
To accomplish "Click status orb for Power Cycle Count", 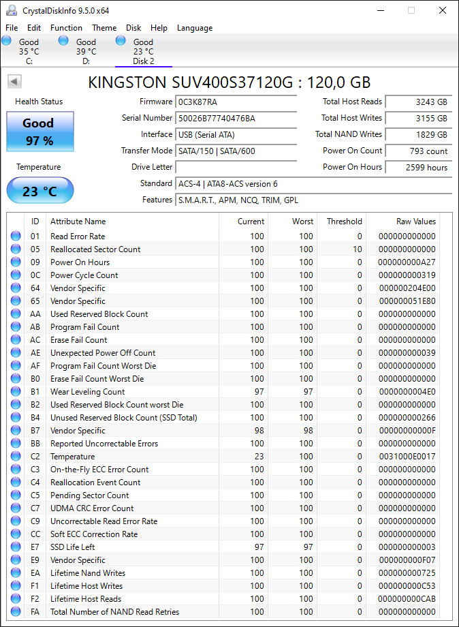I will 16,275.
